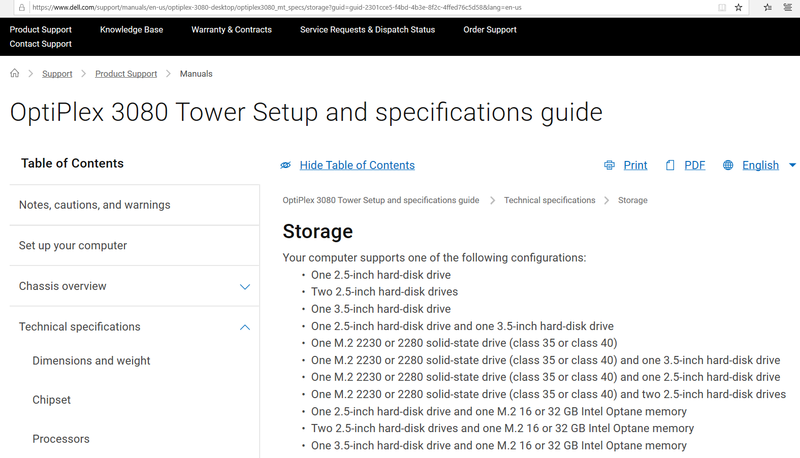Open Knowledge Base menu item
This screenshot has width=800, height=458.
coord(132,29)
